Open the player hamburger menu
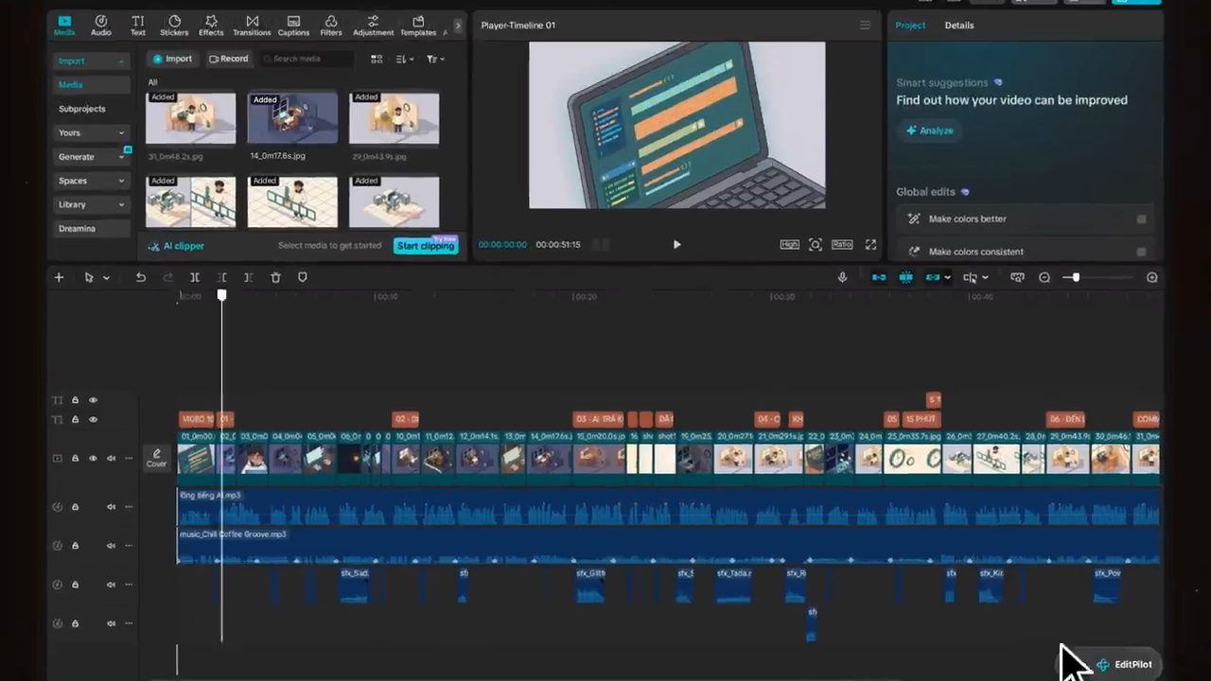Screen dimensions: 1211x681 point(865,26)
